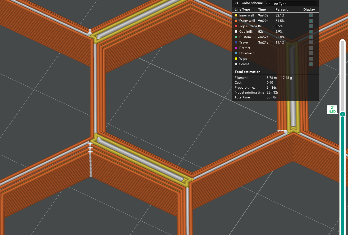
Task: Click the Outer wall orange legend icon
Action: tap(236, 21)
